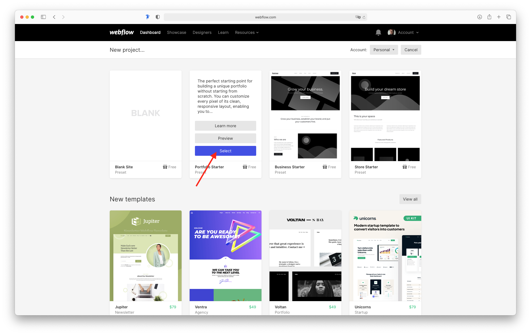This screenshot has width=531, height=335.
Task: Click the translate icon in the address bar
Action: tap(358, 17)
